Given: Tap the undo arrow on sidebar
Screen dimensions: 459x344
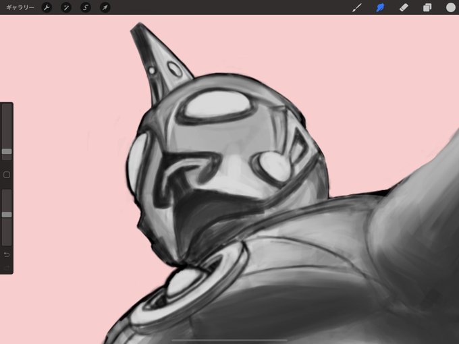Looking at the screenshot, I should (x=7, y=254).
